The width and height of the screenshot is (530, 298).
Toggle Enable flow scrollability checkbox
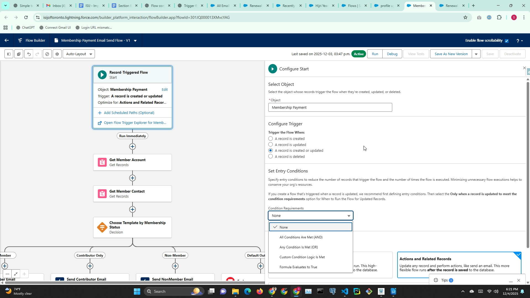coord(507,41)
